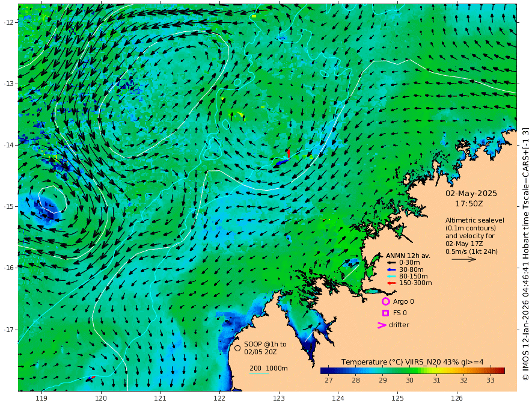Click the '30-80m' depth label
The image size is (529, 409).
click(x=411, y=269)
